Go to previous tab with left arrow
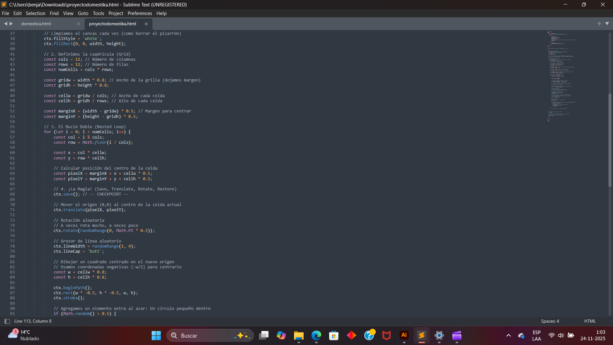The width and height of the screenshot is (613, 345). coord(5,24)
